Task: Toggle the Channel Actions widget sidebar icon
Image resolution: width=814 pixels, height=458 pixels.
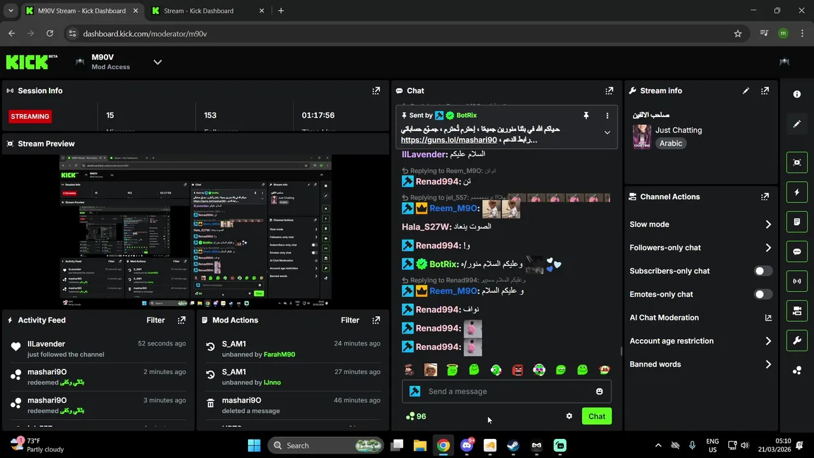Action: pyautogui.click(x=797, y=311)
